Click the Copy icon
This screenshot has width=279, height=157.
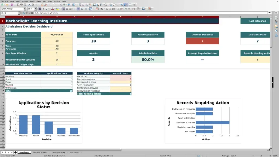33,5
